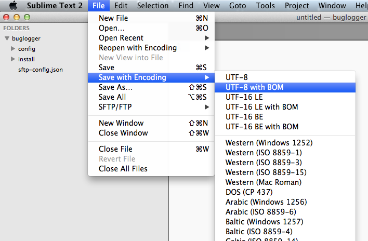Select Western (ISO 8859-15) encoding
This screenshot has width=368, height=241.
285,172
